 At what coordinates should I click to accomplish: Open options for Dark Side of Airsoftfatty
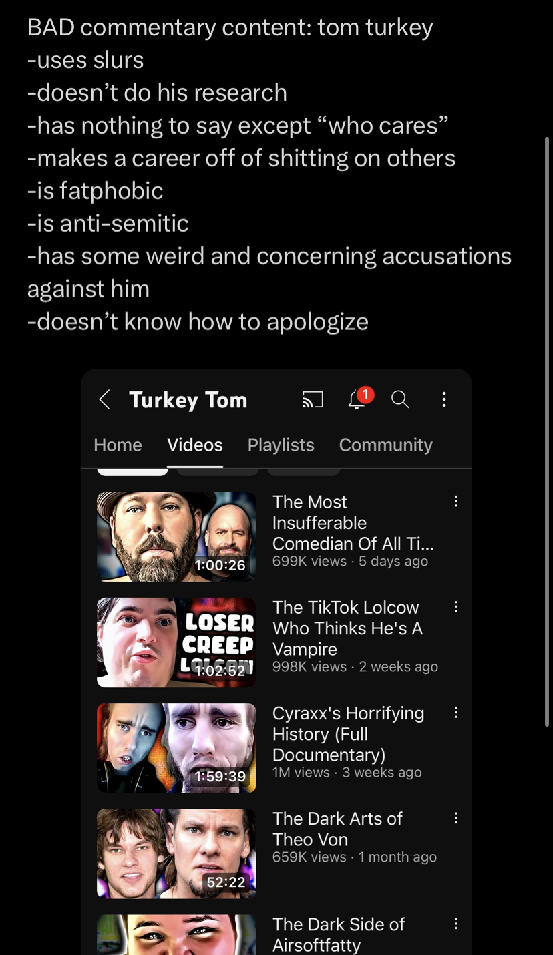point(456,924)
